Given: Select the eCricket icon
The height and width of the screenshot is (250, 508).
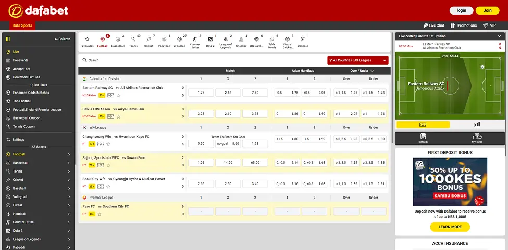Looking at the screenshot, I should 303,42.
